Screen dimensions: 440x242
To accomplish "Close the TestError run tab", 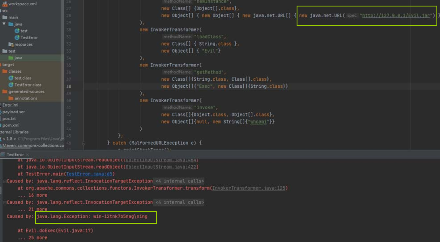I will [x=27, y=155].
